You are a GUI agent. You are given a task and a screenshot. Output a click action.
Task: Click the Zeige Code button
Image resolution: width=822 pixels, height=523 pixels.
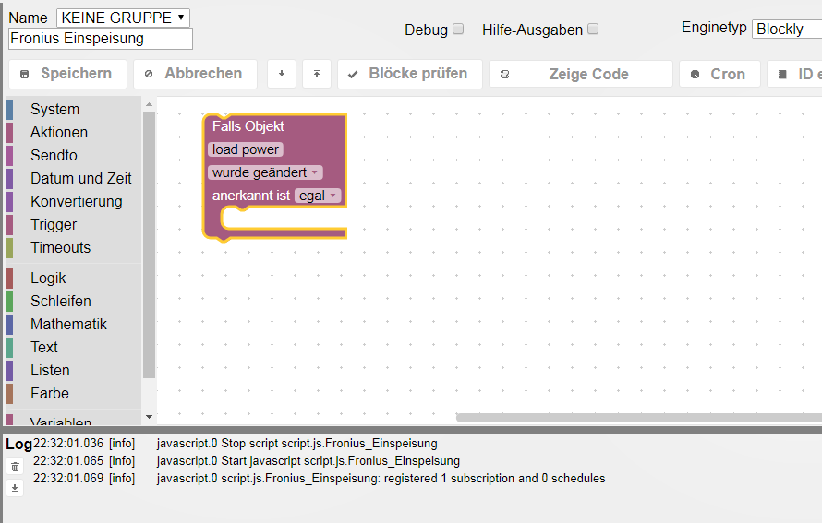pos(581,74)
